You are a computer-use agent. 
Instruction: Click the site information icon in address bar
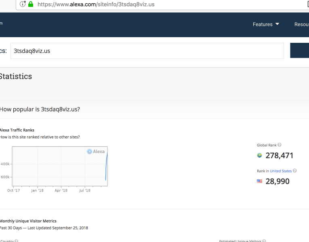point(23,4)
